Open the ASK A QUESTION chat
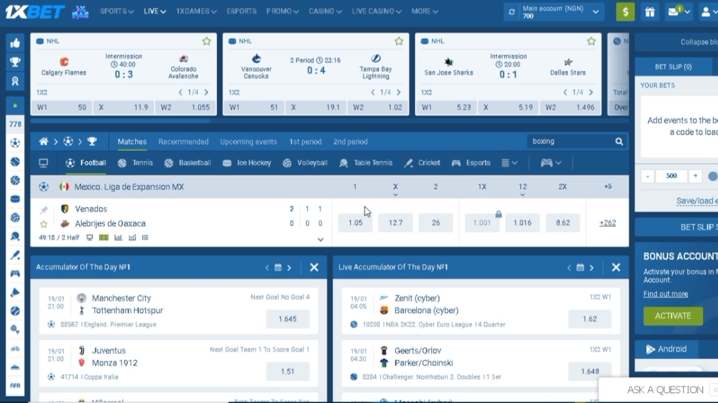The width and height of the screenshot is (718, 403). coord(665,390)
